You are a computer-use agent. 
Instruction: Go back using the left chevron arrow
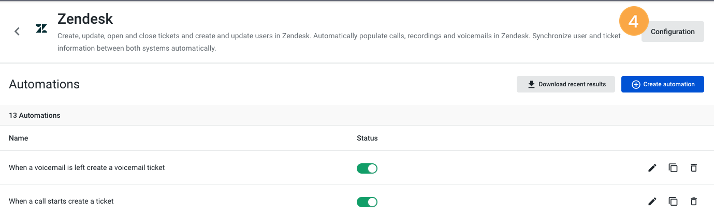click(x=17, y=32)
